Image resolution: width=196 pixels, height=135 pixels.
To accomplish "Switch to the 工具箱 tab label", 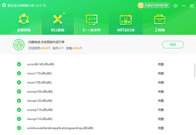I will click(x=160, y=30).
